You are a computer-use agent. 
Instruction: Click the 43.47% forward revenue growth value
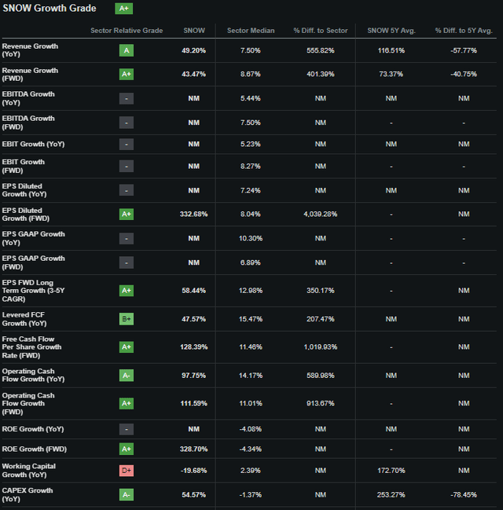pos(193,74)
